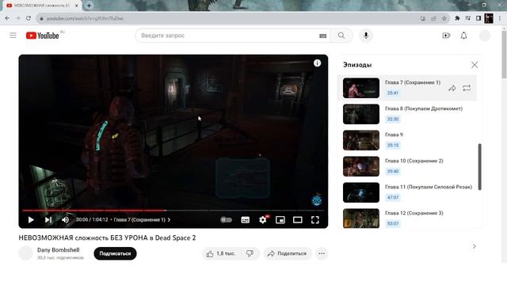Toggle subtitles on the player

(x=246, y=220)
